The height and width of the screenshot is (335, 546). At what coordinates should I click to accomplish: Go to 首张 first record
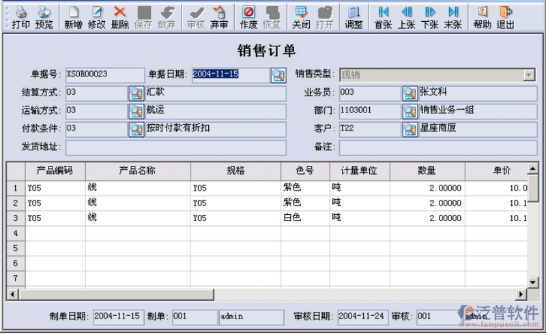[384, 17]
